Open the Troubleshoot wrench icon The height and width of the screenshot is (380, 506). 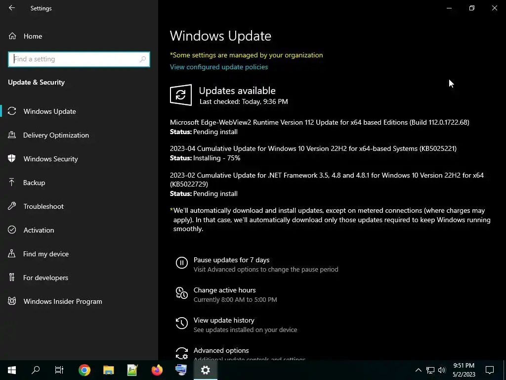coord(12,206)
